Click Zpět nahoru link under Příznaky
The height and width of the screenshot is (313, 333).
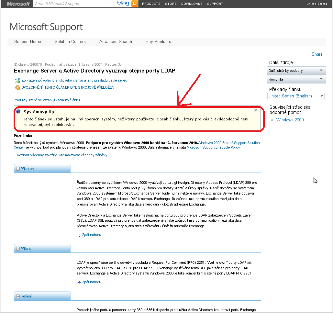point(92,235)
